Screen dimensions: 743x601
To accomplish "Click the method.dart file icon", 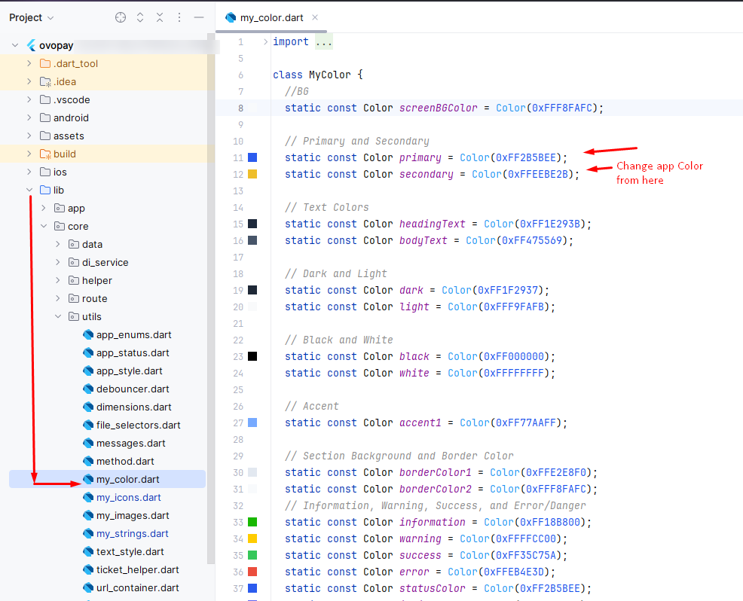I will 88,461.
